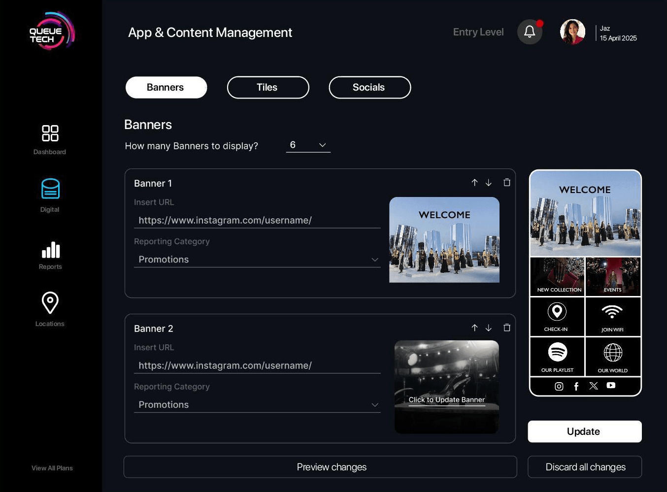The image size is (667, 492).
Task: Switch to the Socials tab
Action: tap(369, 87)
